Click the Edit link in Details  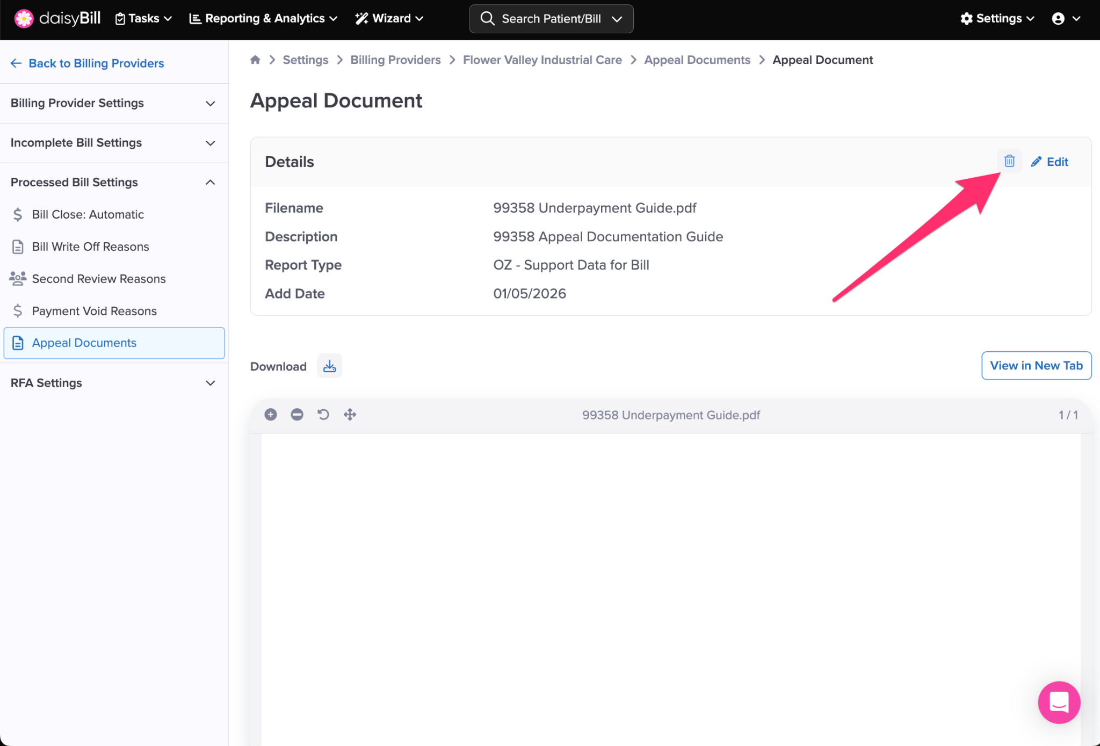(x=1050, y=162)
